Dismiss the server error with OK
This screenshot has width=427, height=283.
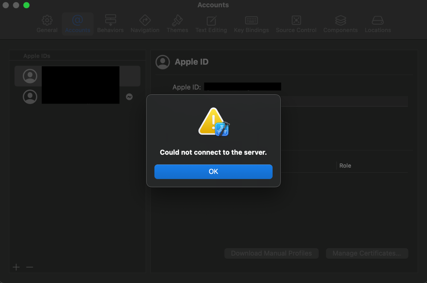(213, 172)
